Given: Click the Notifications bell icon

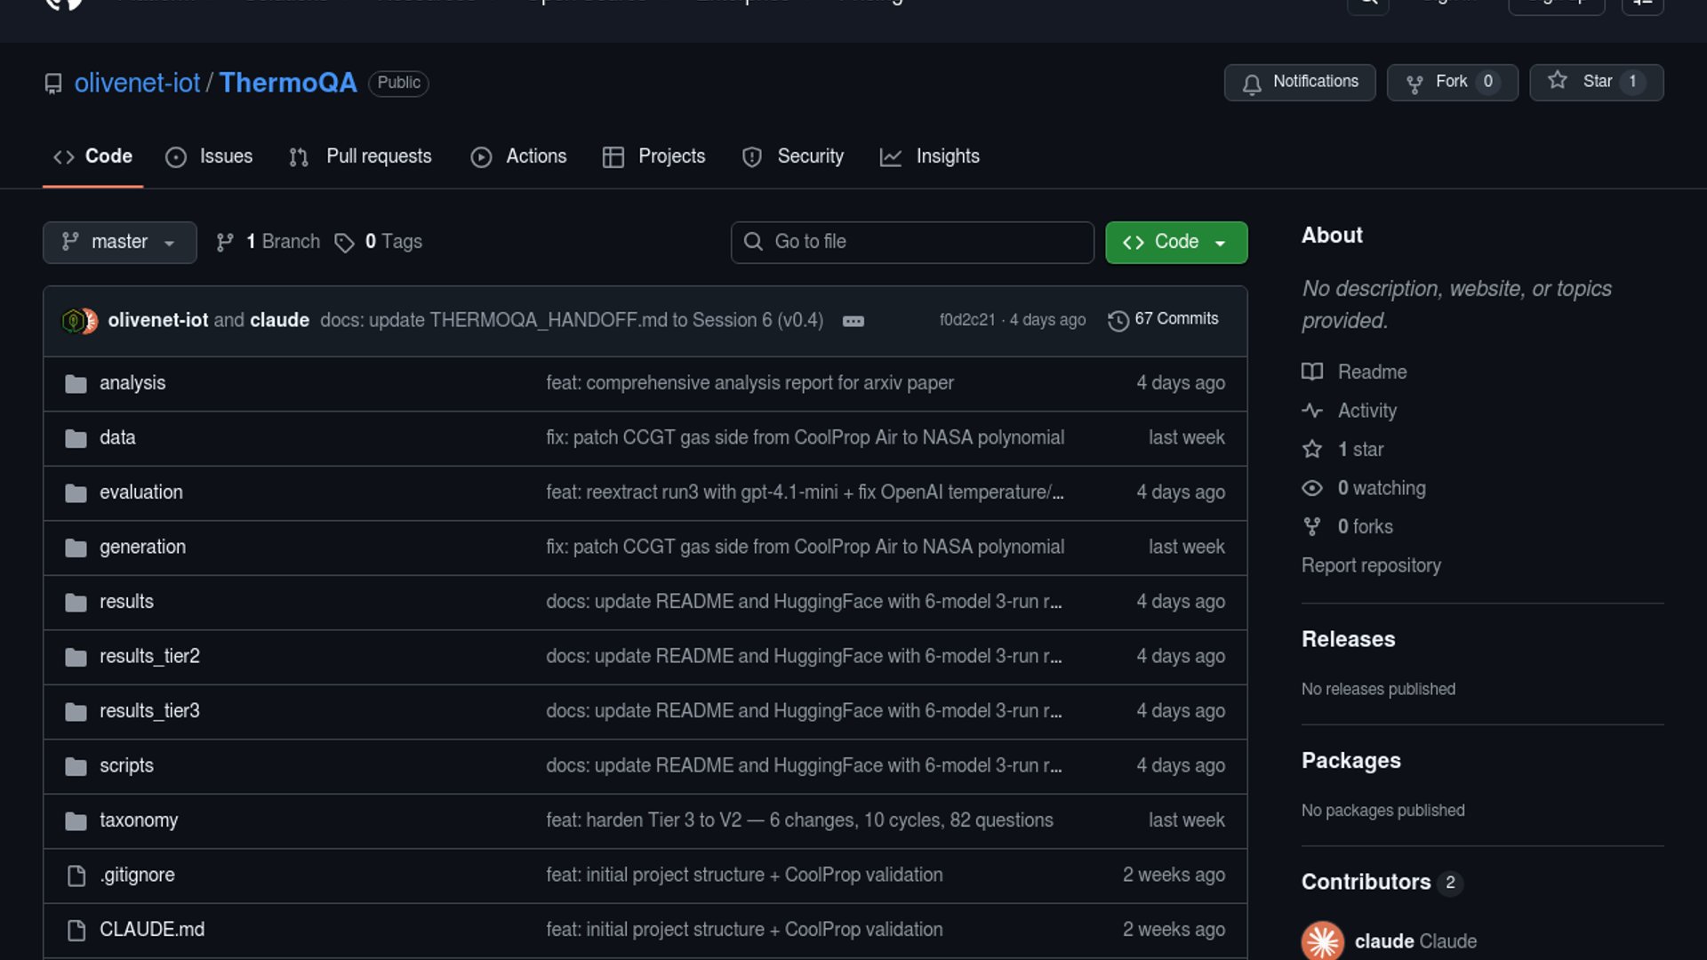Looking at the screenshot, I should pos(1252,83).
